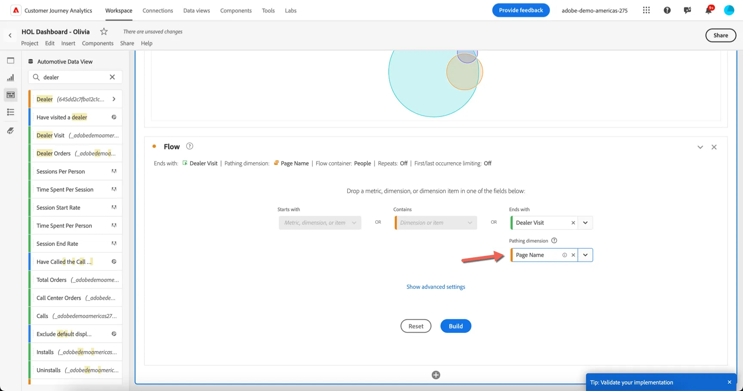Viewport: 743px width, 391px height.
Task: Switch to the Connections tab
Action: pos(158,10)
